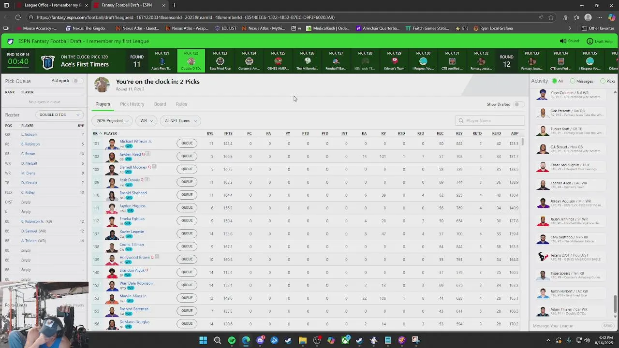Select the All activity radio button
The width and height of the screenshot is (619, 348).
coord(555,81)
